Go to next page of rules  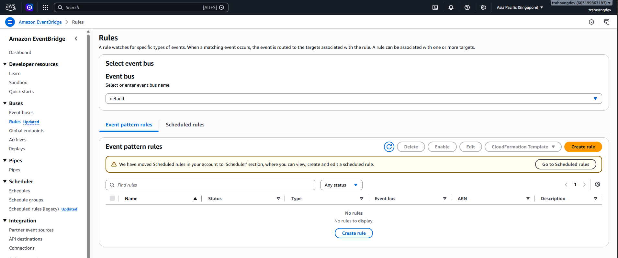tap(584, 185)
